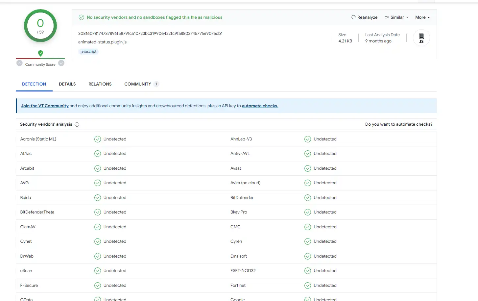478x301 pixels.
Task: Click the Undetected check icon for Cynet
Action: 98,241
